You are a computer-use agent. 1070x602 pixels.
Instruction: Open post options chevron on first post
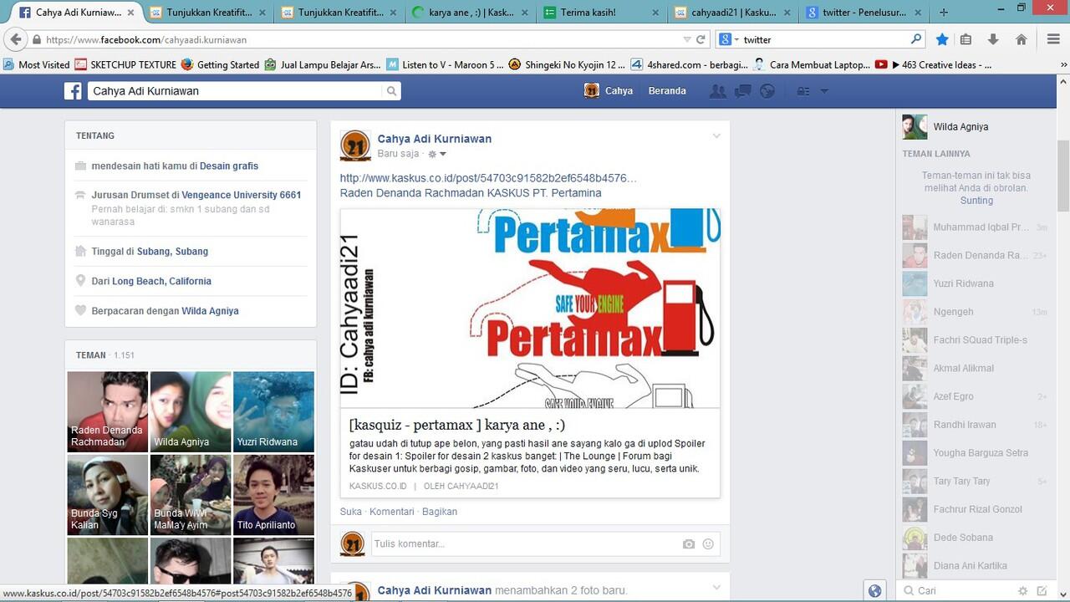(716, 136)
